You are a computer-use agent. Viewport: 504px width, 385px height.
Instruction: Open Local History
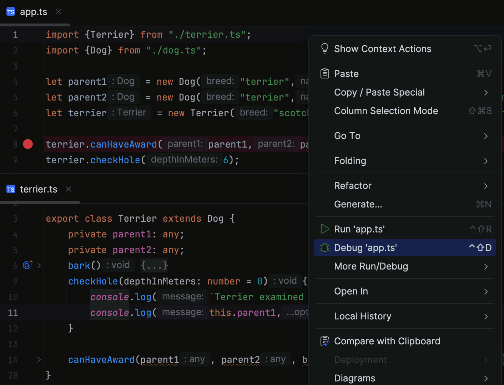363,316
